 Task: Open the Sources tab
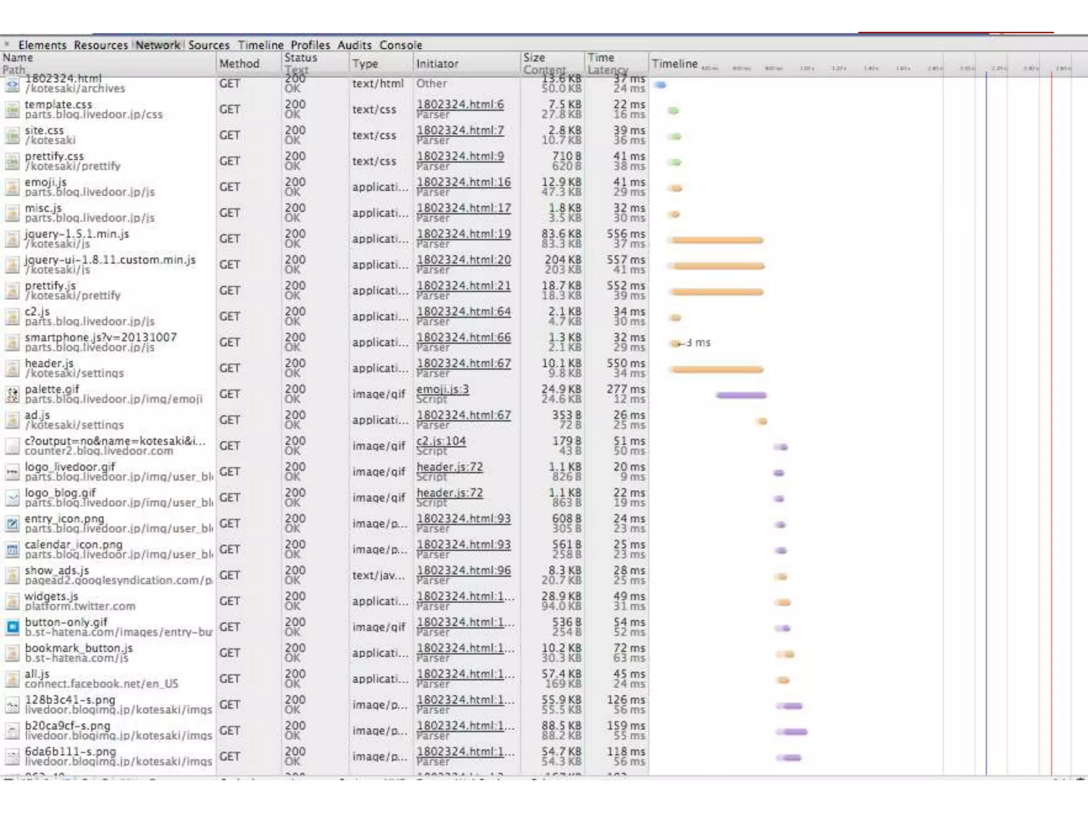pos(209,45)
